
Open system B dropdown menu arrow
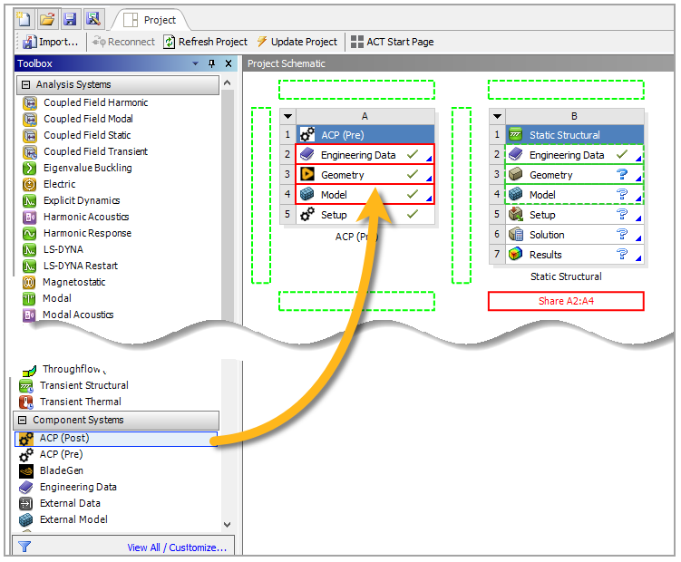click(x=497, y=116)
